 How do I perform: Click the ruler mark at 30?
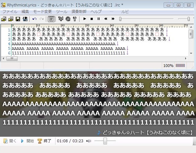87,25
